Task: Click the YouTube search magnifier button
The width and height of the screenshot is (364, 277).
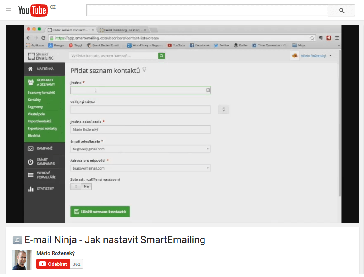Action: coord(342,10)
